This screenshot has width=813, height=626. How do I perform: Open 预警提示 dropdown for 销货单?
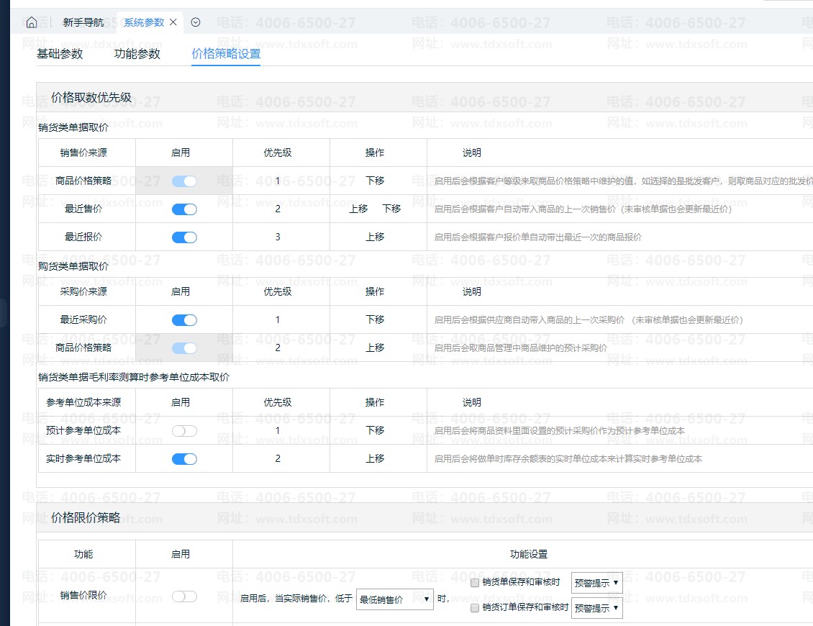(x=596, y=583)
